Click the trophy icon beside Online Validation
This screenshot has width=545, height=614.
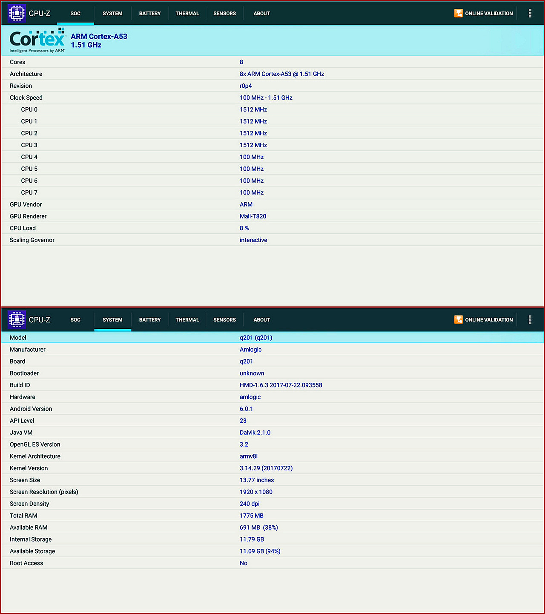click(x=459, y=13)
